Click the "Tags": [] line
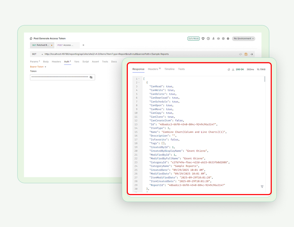294x227 pixels. (x=158, y=144)
